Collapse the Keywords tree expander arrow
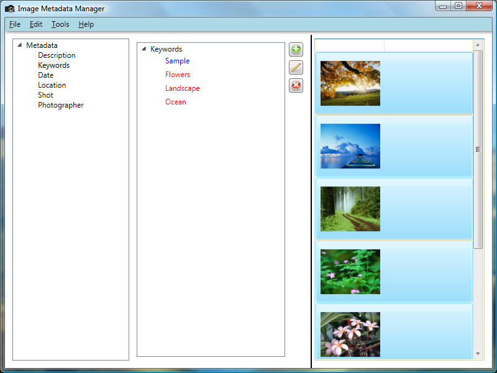497x373 pixels. [144, 49]
